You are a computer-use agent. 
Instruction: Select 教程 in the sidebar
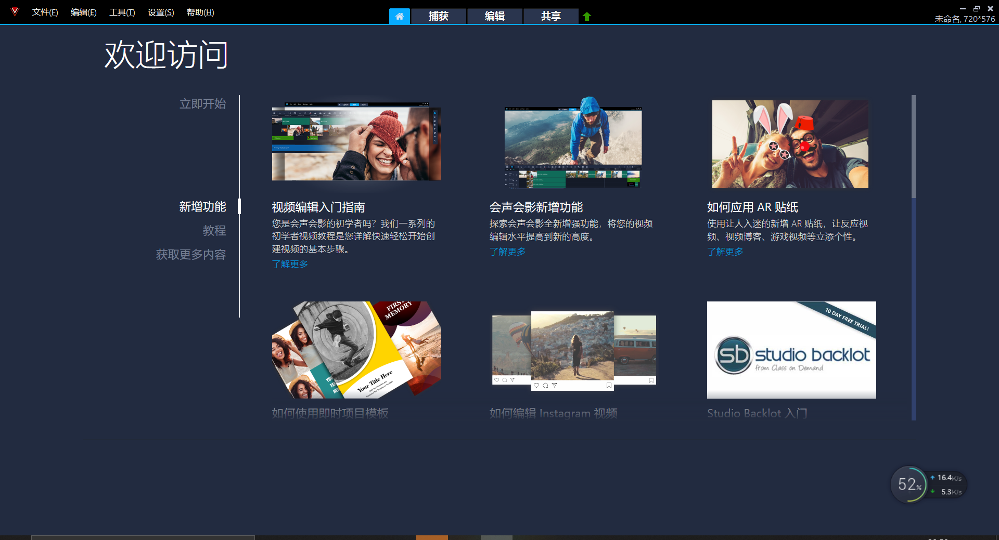click(x=214, y=230)
